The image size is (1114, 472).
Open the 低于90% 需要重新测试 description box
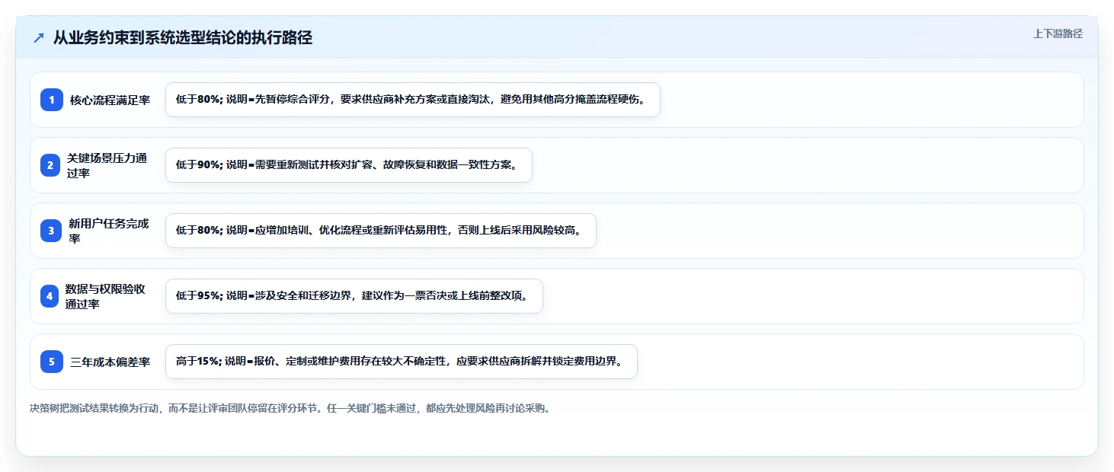348,165
